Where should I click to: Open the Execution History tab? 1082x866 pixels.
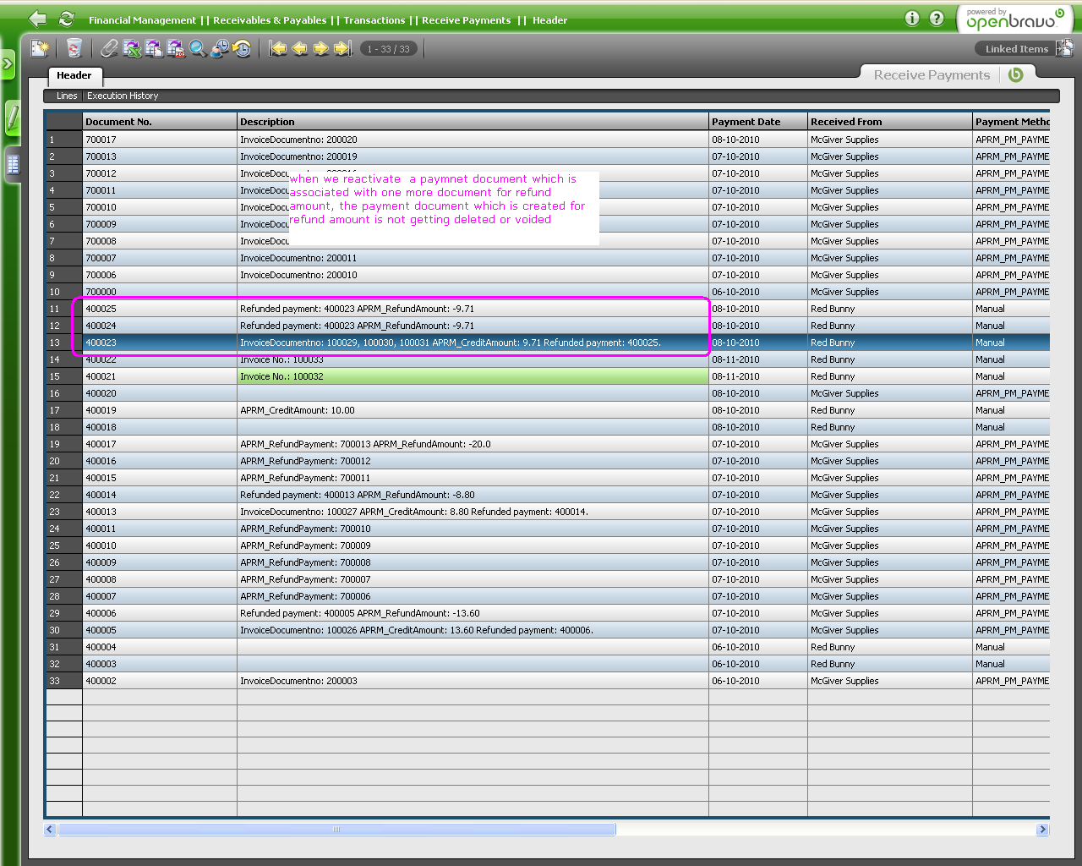(x=123, y=96)
